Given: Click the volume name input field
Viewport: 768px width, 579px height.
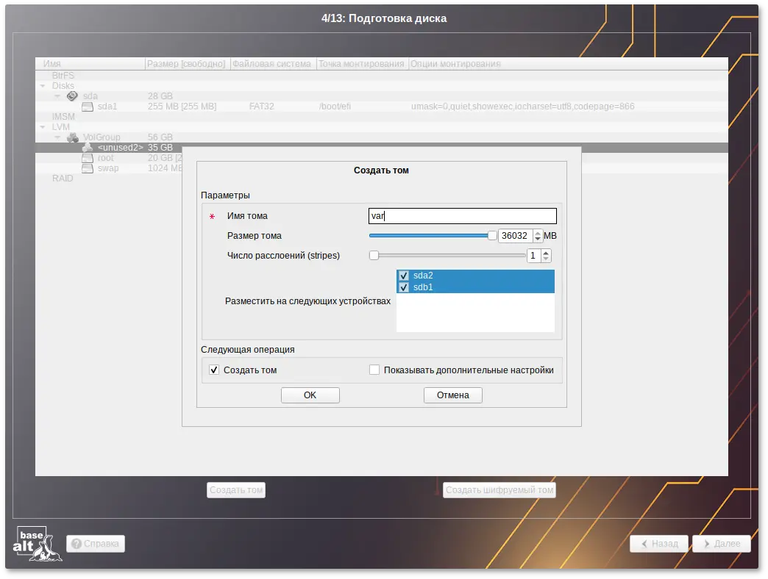Looking at the screenshot, I should pyautogui.click(x=462, y=216).
